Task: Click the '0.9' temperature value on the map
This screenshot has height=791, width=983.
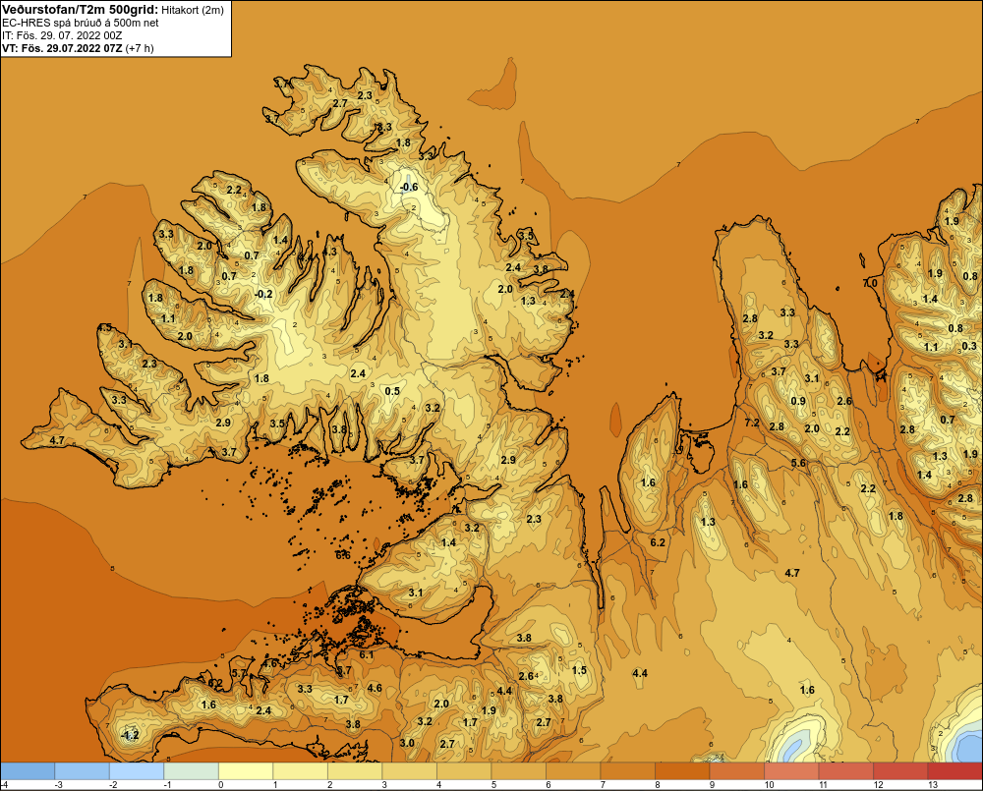Action: (798, 401)
